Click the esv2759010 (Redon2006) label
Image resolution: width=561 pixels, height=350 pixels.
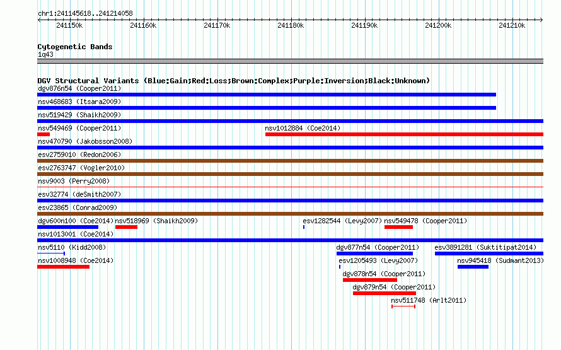pos(79,155)
